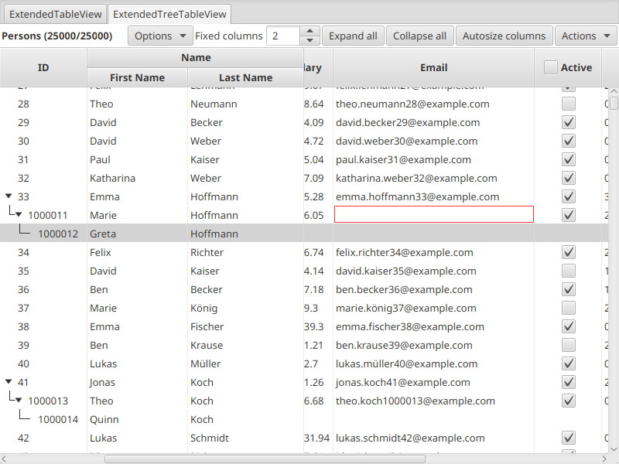The height and width of the screenshot is (464, 619).
Task: Click email katharina.weber32@example.com
Action: 416,178
